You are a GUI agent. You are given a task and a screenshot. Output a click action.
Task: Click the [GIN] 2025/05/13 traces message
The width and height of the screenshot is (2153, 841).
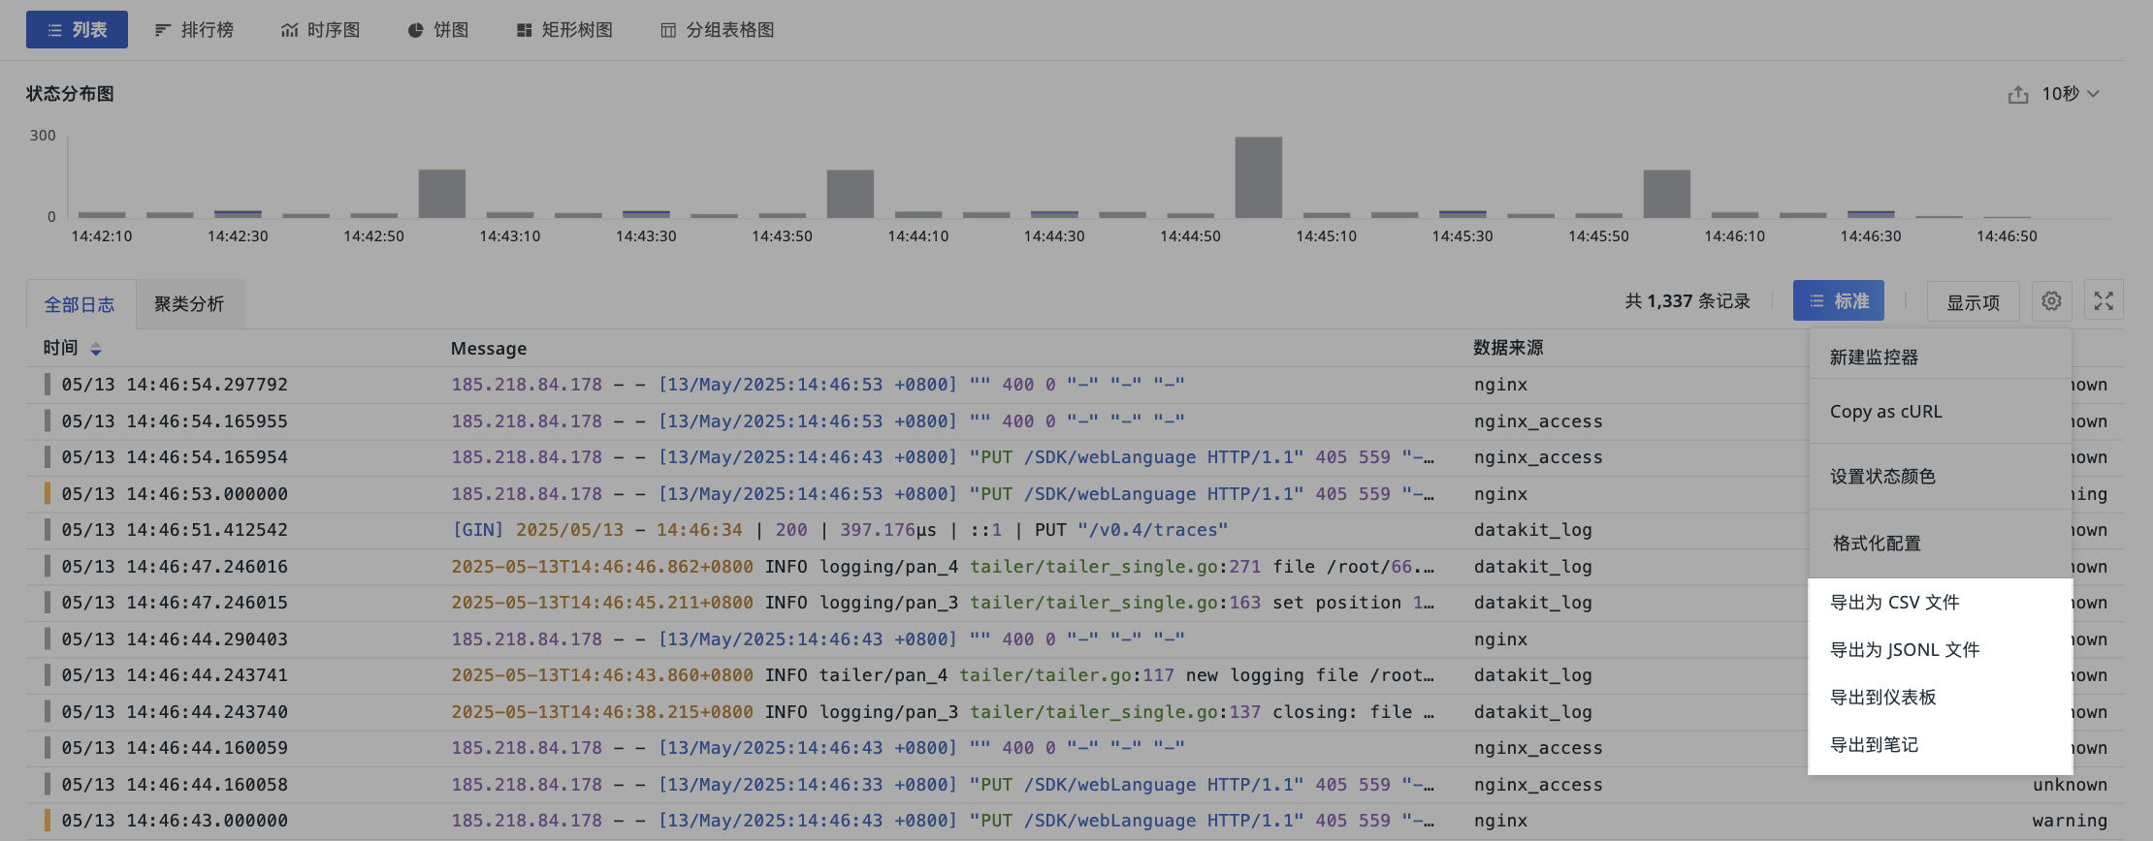(x=840, y=530)
